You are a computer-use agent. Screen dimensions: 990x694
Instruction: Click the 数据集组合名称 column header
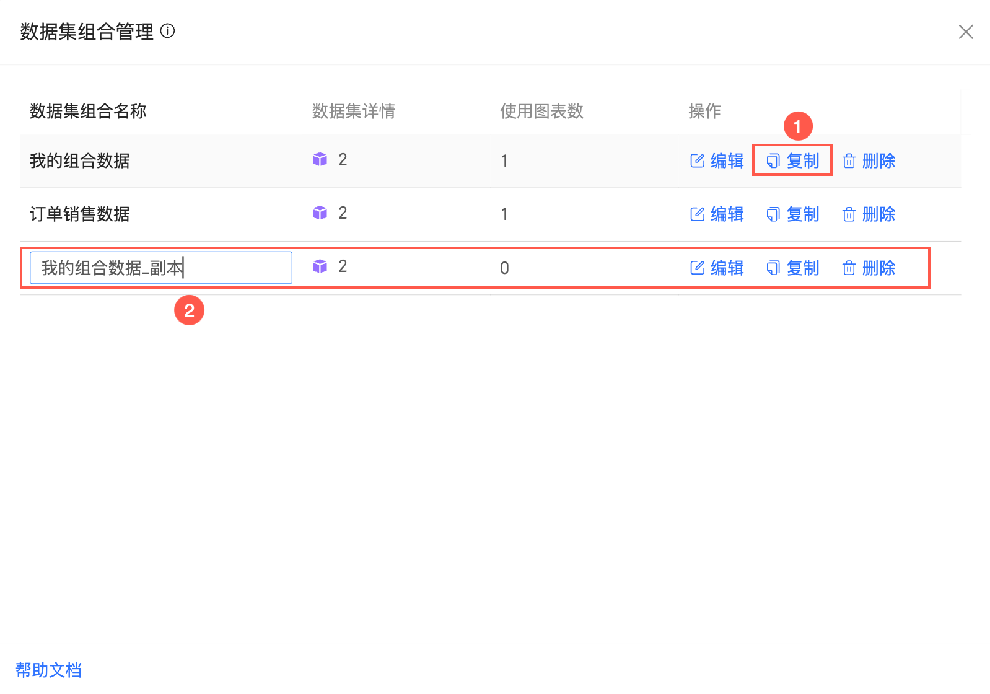click(x=88, y=112)
